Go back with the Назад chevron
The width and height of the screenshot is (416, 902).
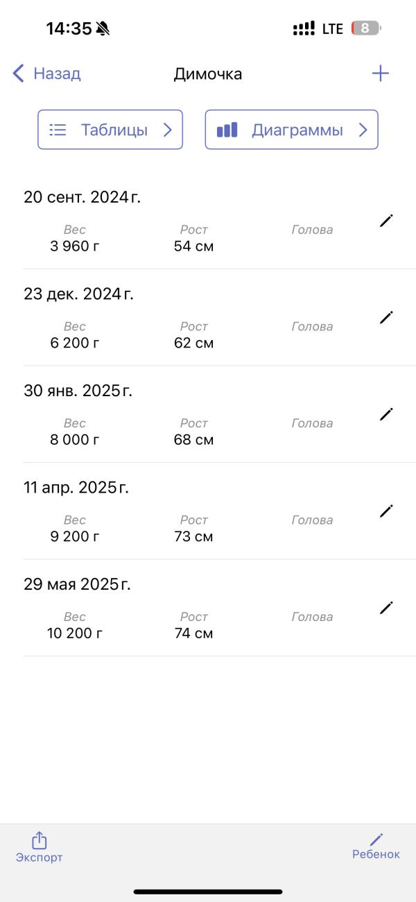pyautogui.click(x=19, y=74)
